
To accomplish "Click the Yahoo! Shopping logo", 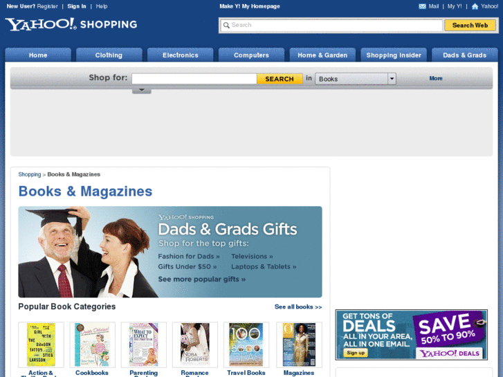I will [x=71, y=24].
